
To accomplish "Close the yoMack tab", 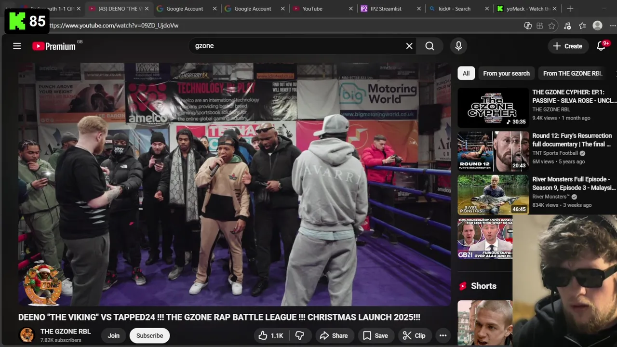I will (555, 9).
